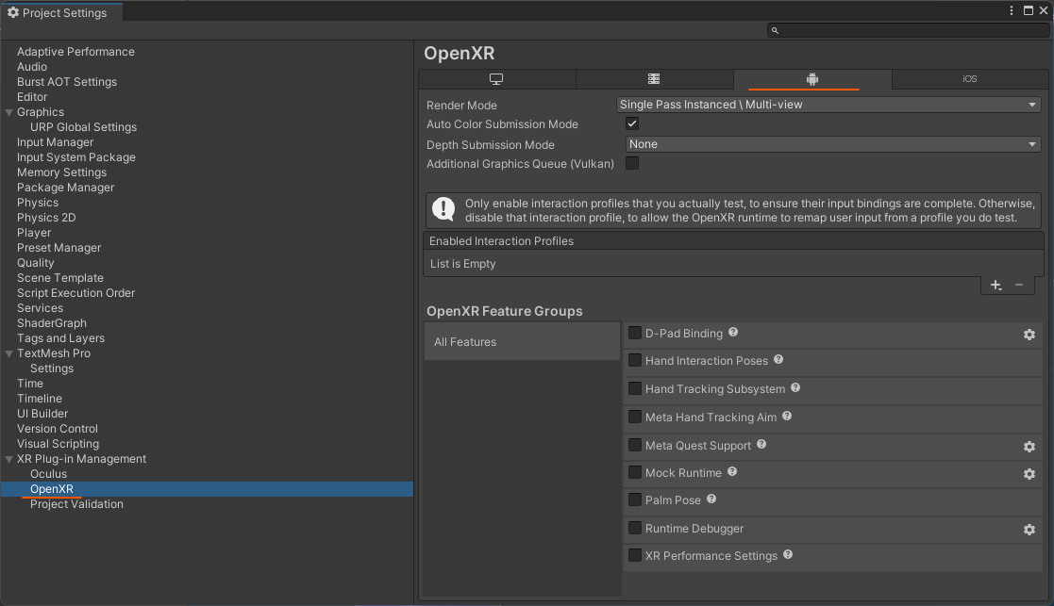
Task: Open the Player settings
Action: tap(34, 233)
